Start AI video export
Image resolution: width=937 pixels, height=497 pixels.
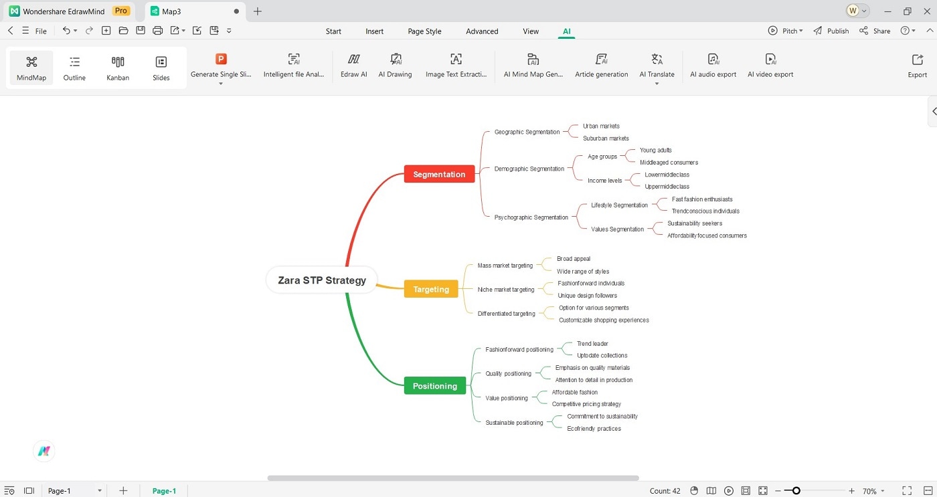pos(770,66)
